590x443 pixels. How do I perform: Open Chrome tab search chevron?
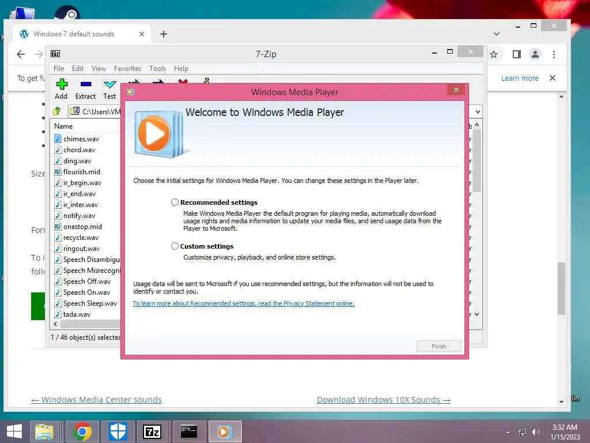tap(497, 34)
